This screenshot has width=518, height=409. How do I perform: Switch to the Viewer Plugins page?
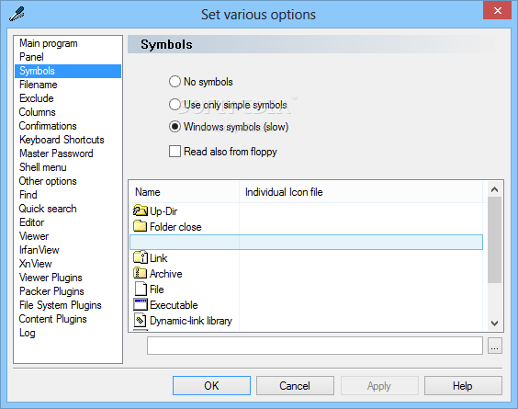tap(51, 278)
